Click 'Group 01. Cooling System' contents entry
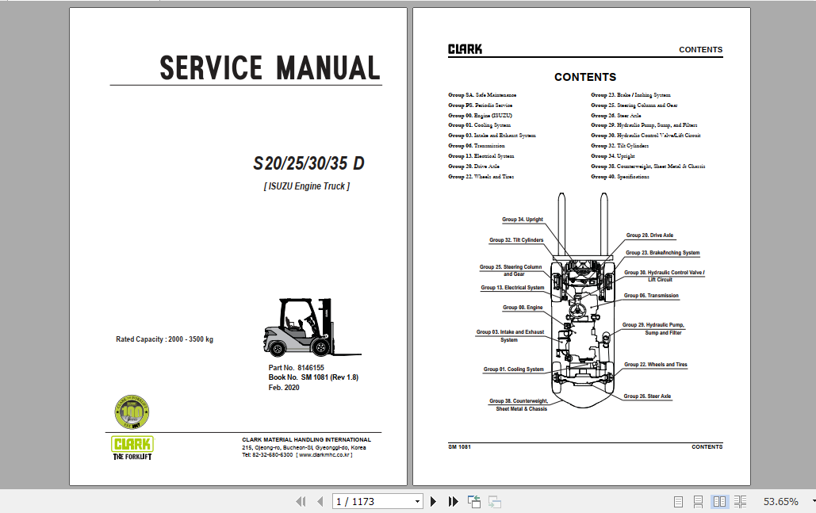This screenshot has height=513, width=816. pos(479,124)
